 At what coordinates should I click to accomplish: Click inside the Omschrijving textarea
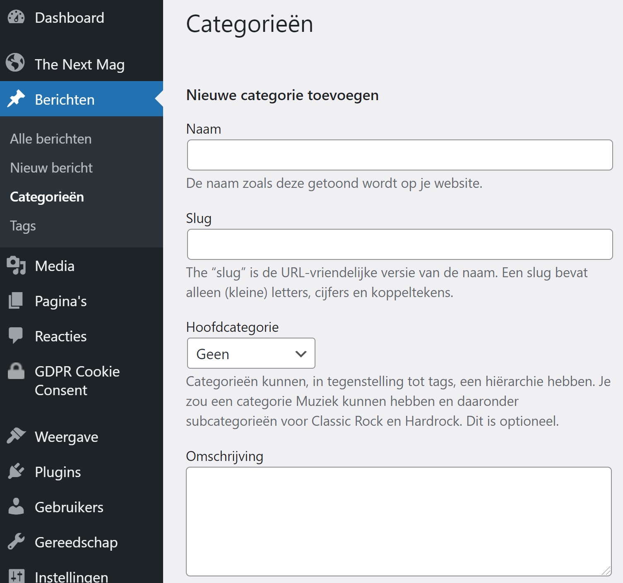[x=399, y=521]
